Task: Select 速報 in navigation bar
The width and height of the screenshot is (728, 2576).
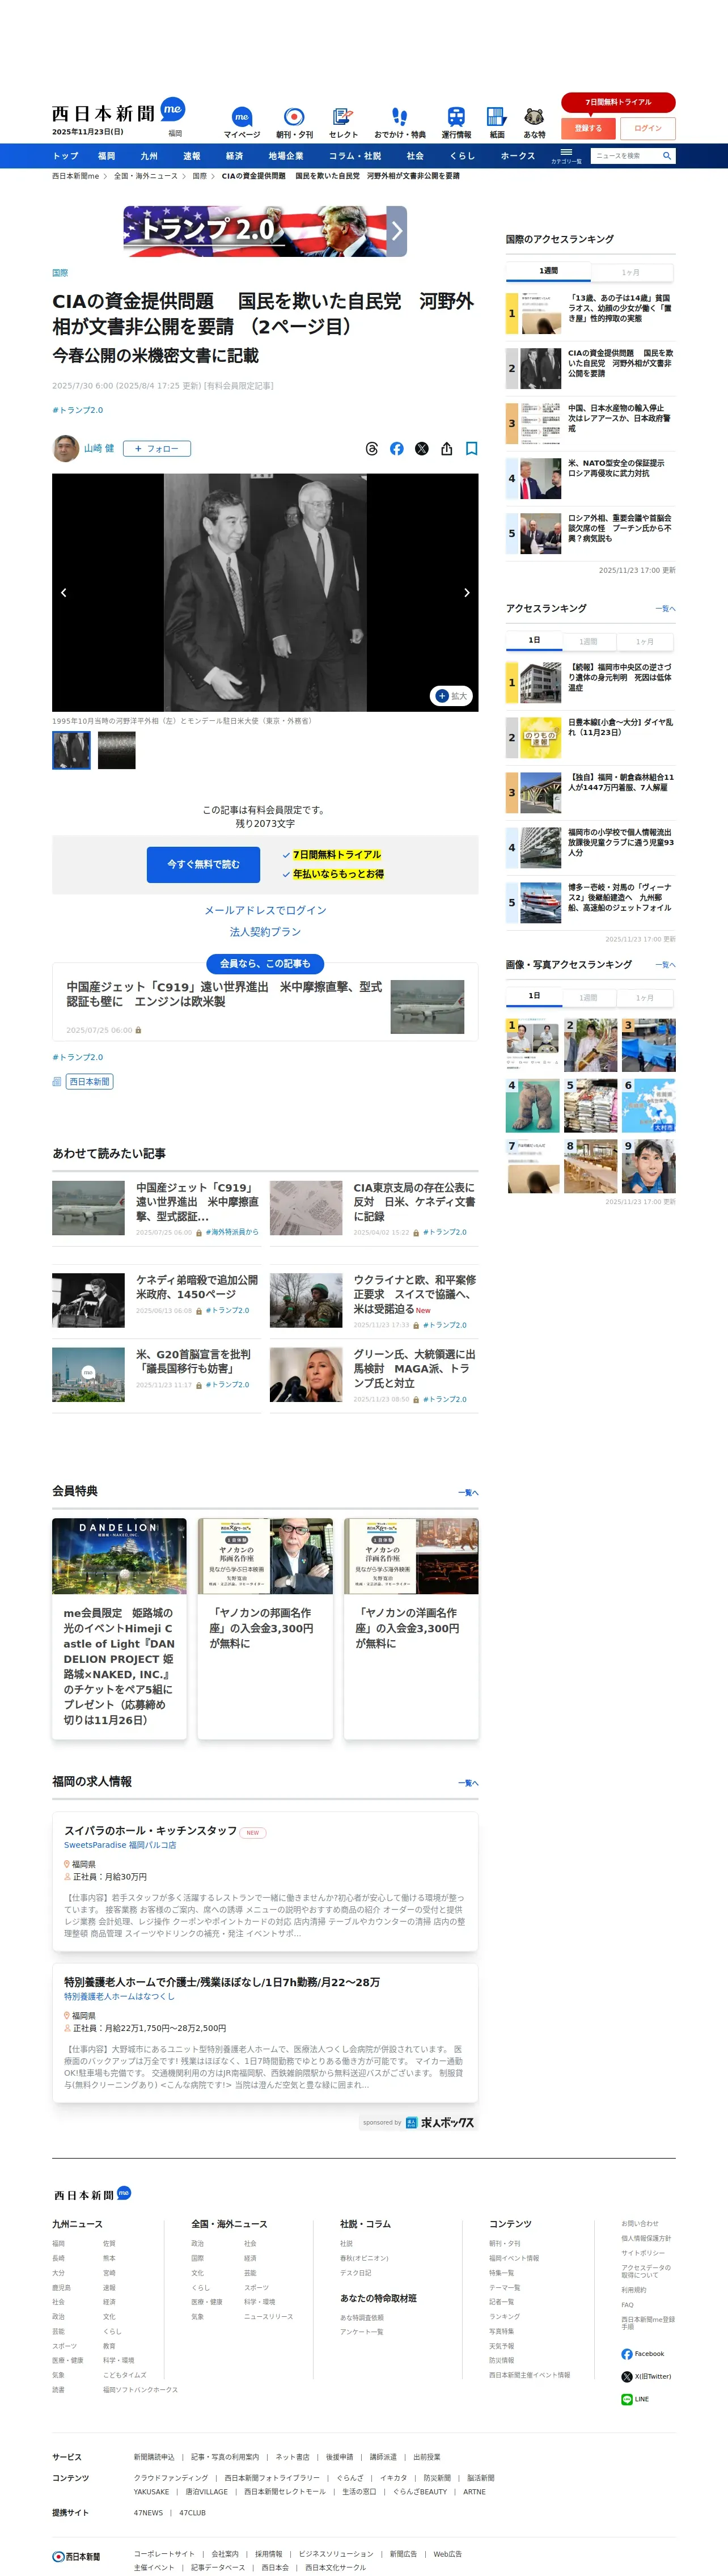Action: [x=192, y=156]
